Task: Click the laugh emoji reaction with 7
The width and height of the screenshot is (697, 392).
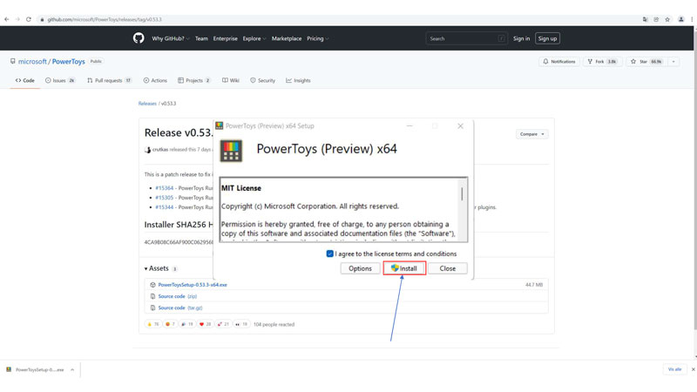Action: coord(170,324)
